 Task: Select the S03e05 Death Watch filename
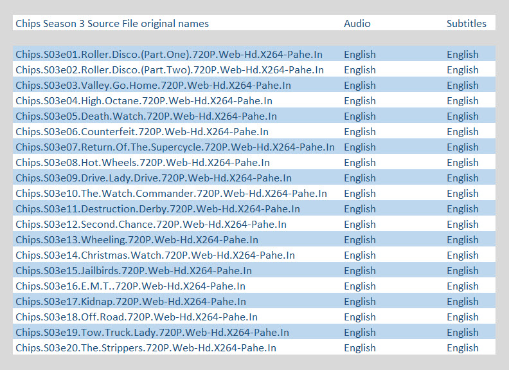pos(146,116)
